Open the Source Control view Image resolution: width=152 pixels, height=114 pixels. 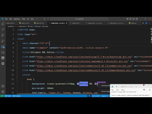[3, 35]
